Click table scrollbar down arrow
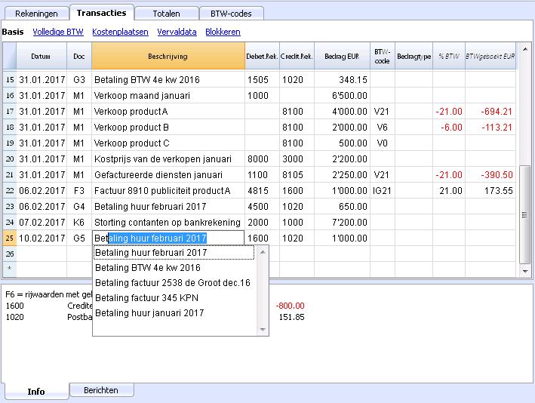The width and height of the screenshot is (535, 403). click(x=525, y=272)
